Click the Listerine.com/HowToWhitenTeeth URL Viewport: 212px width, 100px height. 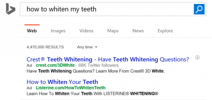click(x=70, y=88)
